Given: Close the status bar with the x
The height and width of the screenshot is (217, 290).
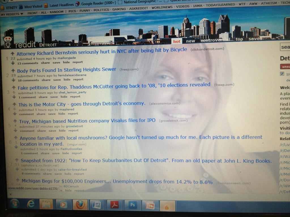Looking at the screenshot, I should [x=10, y=194].
